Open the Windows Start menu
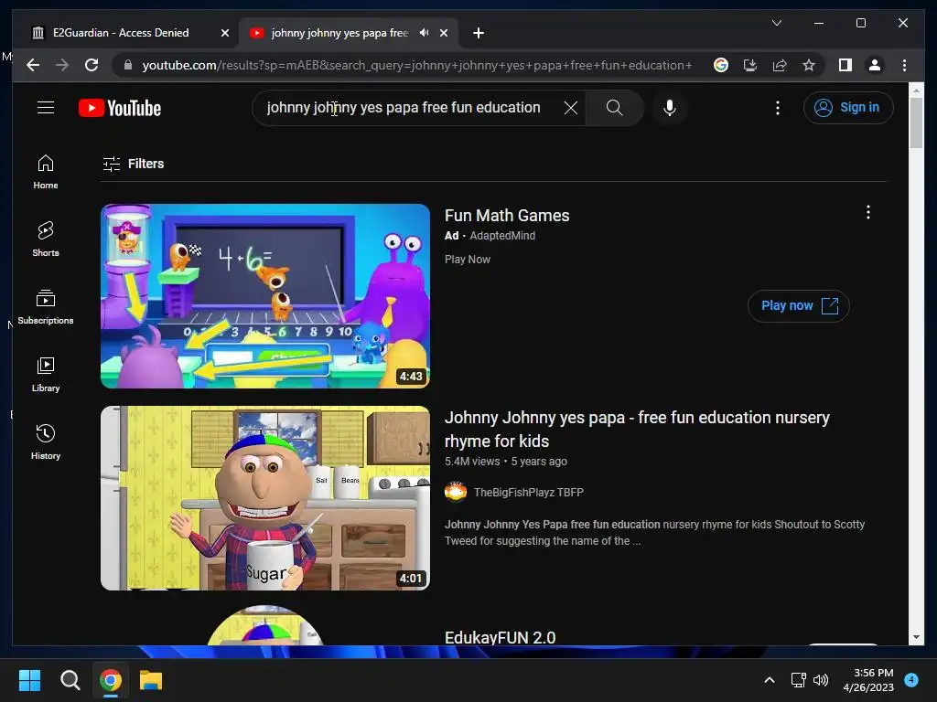 click(29, 680)
